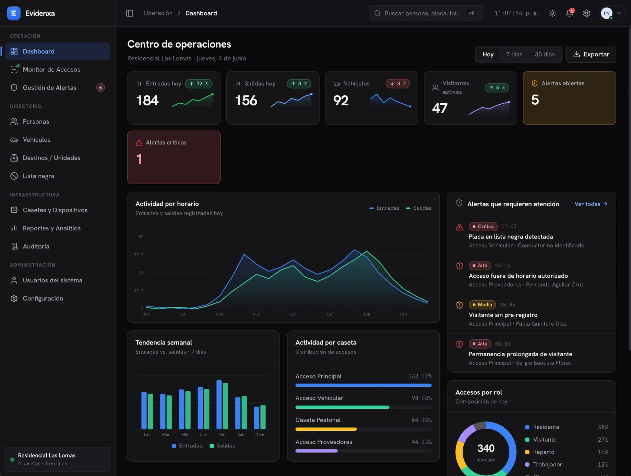Open Monitor de Accesos
This screenshot has height=476, width=631.
point(58,69)
